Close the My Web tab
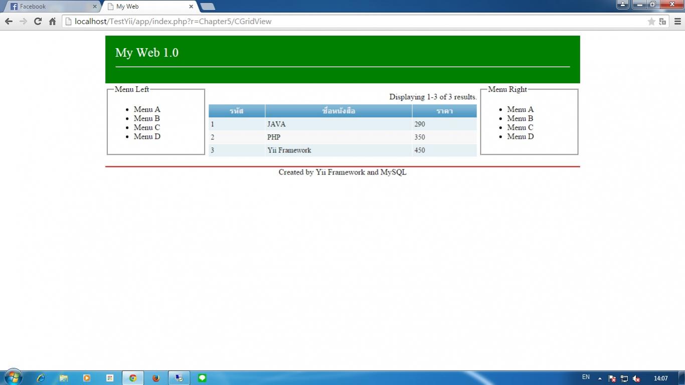The height and width of the screenshot is (385, 685). tap(191, 7)
